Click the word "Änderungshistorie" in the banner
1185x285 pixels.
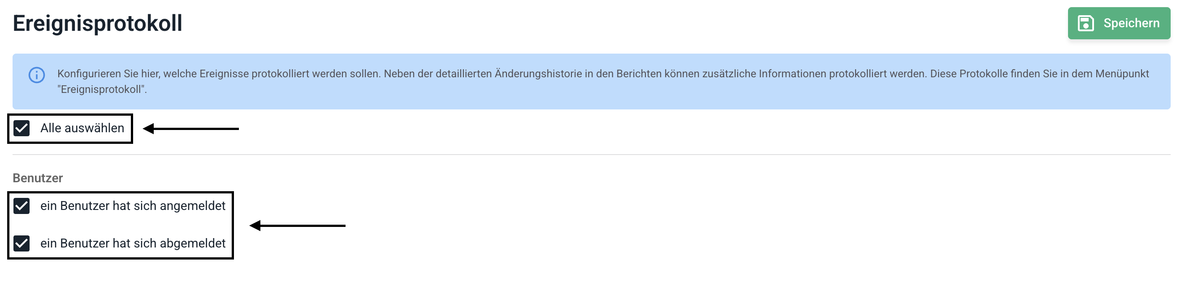click(538, 74)
